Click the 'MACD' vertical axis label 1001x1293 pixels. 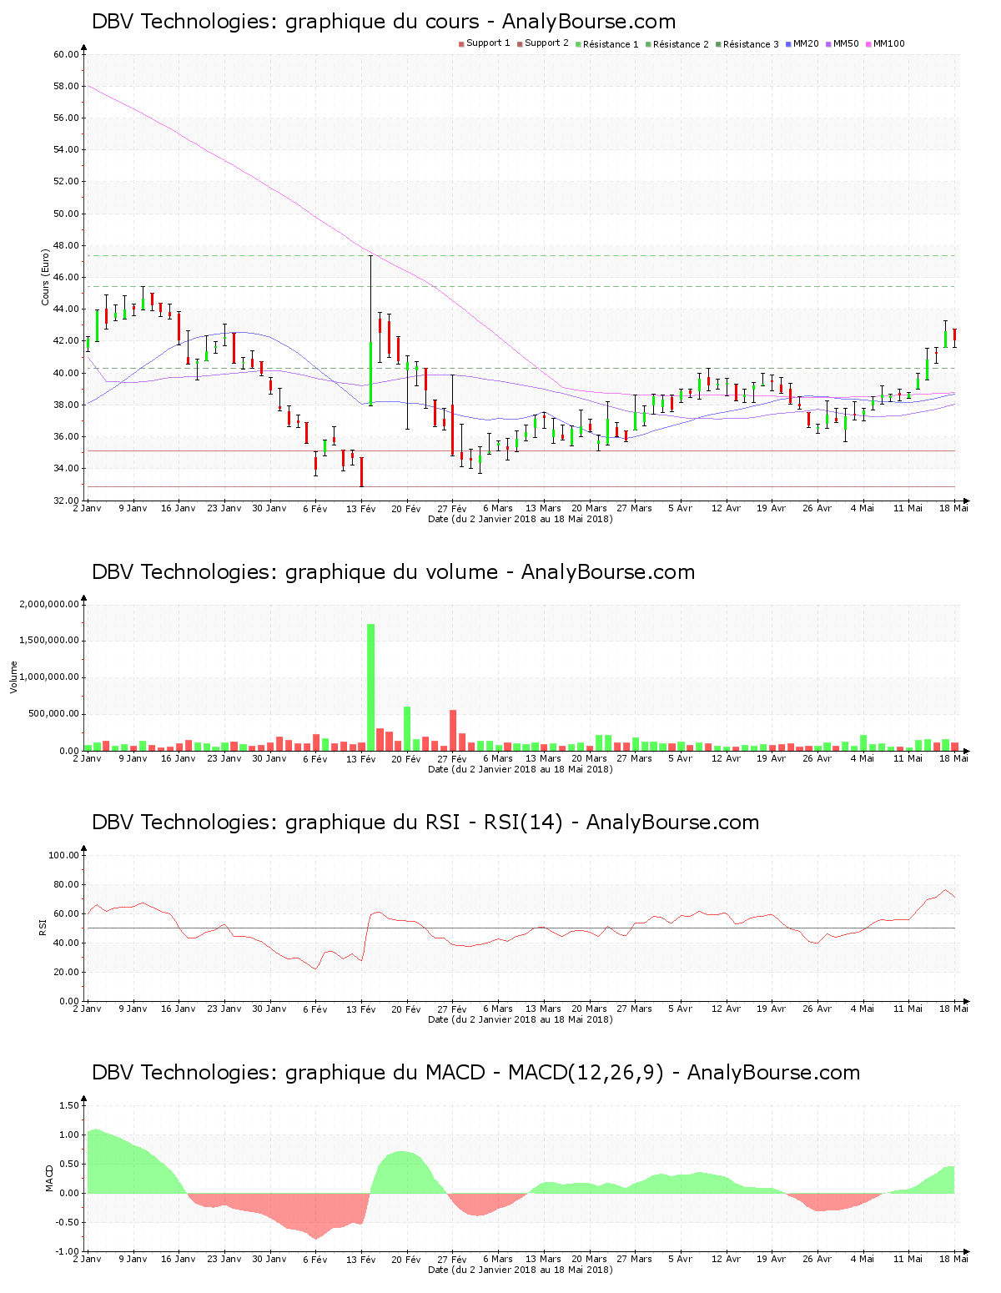49,1178
